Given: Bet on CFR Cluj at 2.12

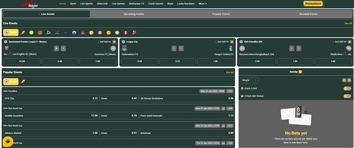Looking at the screenshot, I should click(x=51, y=98).
